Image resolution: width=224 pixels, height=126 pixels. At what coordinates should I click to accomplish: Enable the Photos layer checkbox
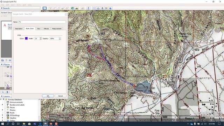coord(5,110)
